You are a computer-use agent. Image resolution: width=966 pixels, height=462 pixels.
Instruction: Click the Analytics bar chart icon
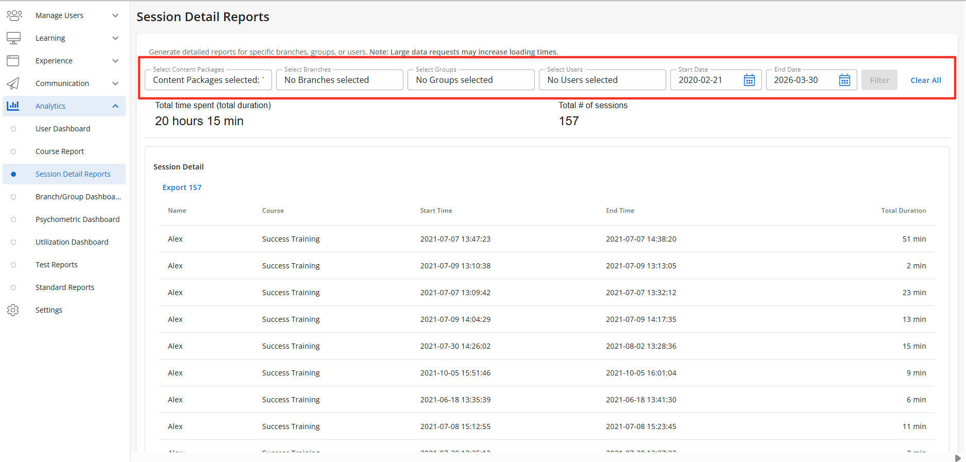point(13,106)
